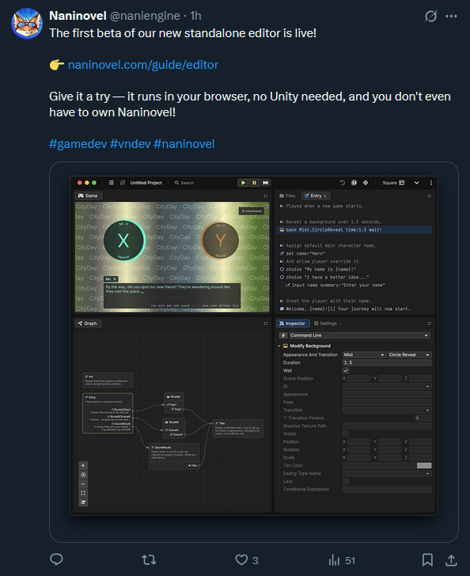Switch to the Files tab
Screen dimensions: 470x576
pos(287,195)
